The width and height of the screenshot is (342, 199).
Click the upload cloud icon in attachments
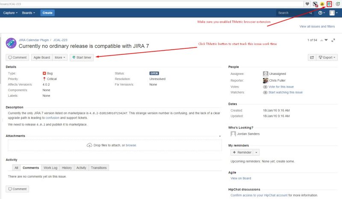pos(89,145)
